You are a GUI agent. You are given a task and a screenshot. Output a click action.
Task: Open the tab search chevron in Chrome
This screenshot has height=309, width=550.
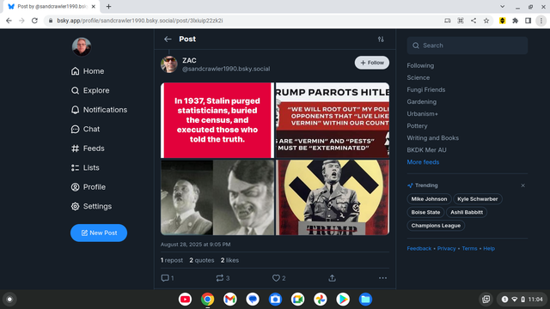click(502, 7)
